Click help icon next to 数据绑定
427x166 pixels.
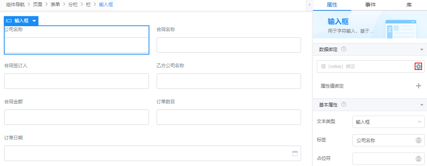tap(344, 49)
